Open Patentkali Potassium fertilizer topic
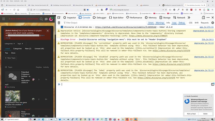 click(26, 77)
